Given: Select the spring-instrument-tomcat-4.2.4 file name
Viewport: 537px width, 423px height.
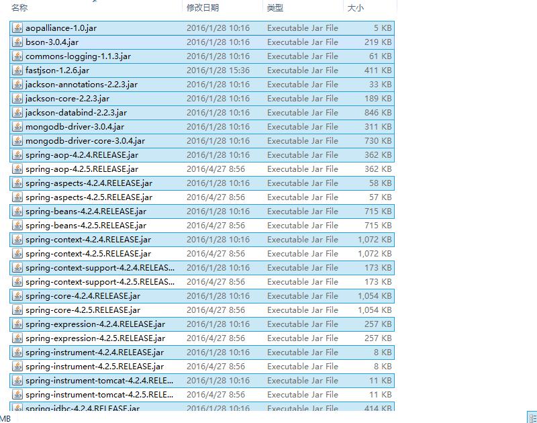Looking at the screenshot, I should pos(99,381).
